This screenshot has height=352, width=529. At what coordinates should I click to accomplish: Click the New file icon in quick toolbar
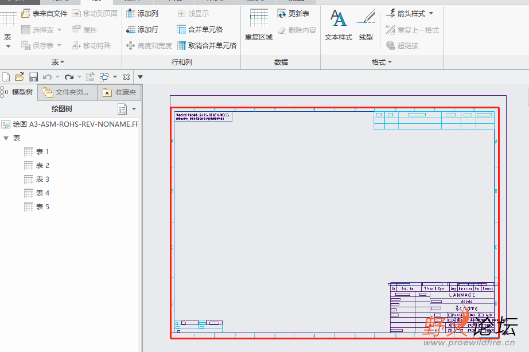tap(6, 77)
